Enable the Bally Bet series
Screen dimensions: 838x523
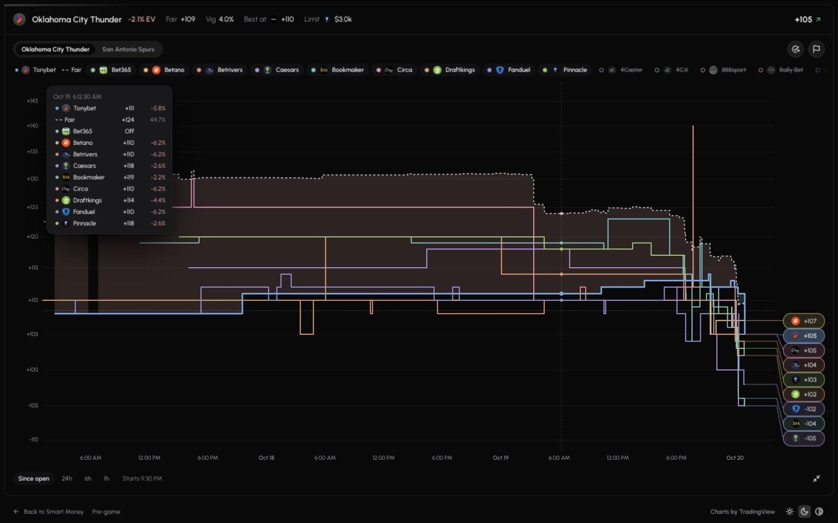[781, 70]
